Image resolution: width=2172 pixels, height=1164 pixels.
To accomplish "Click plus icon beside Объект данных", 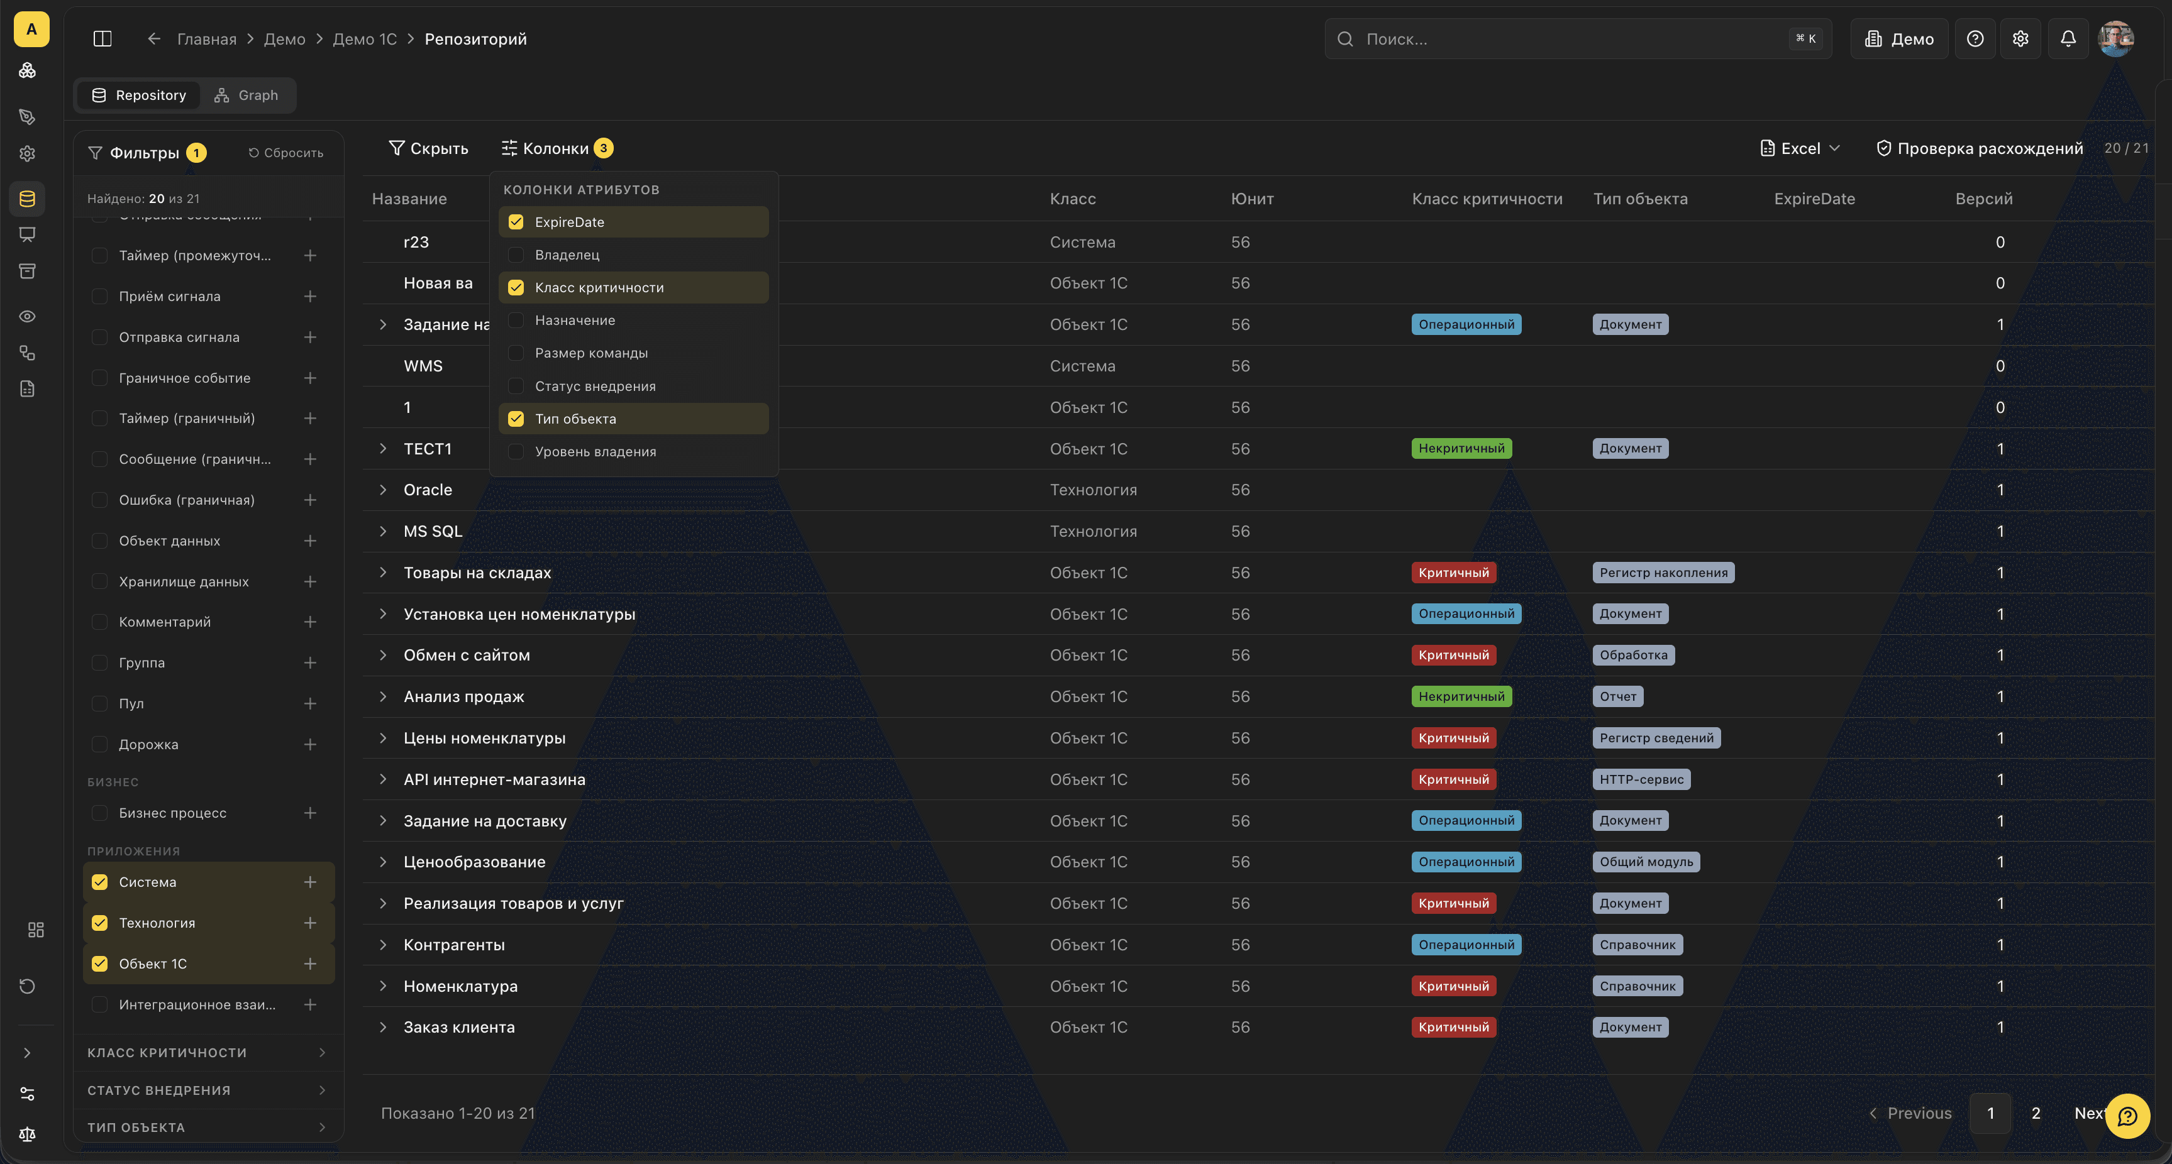I will (310, 541).
